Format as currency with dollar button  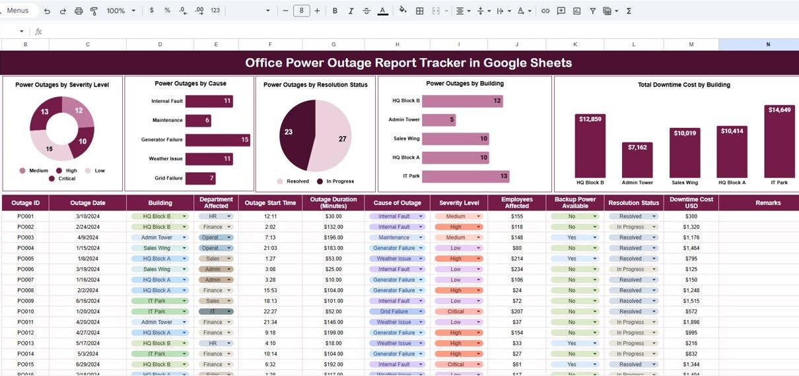point(152,11)
